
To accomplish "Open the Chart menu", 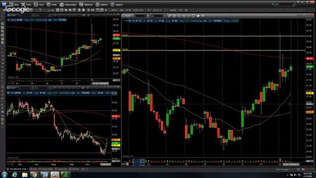I will 39,4.
